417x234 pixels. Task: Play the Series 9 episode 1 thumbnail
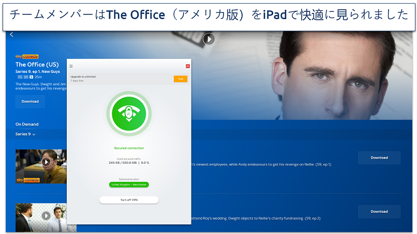pyautogui.click(x=46, y=162)
